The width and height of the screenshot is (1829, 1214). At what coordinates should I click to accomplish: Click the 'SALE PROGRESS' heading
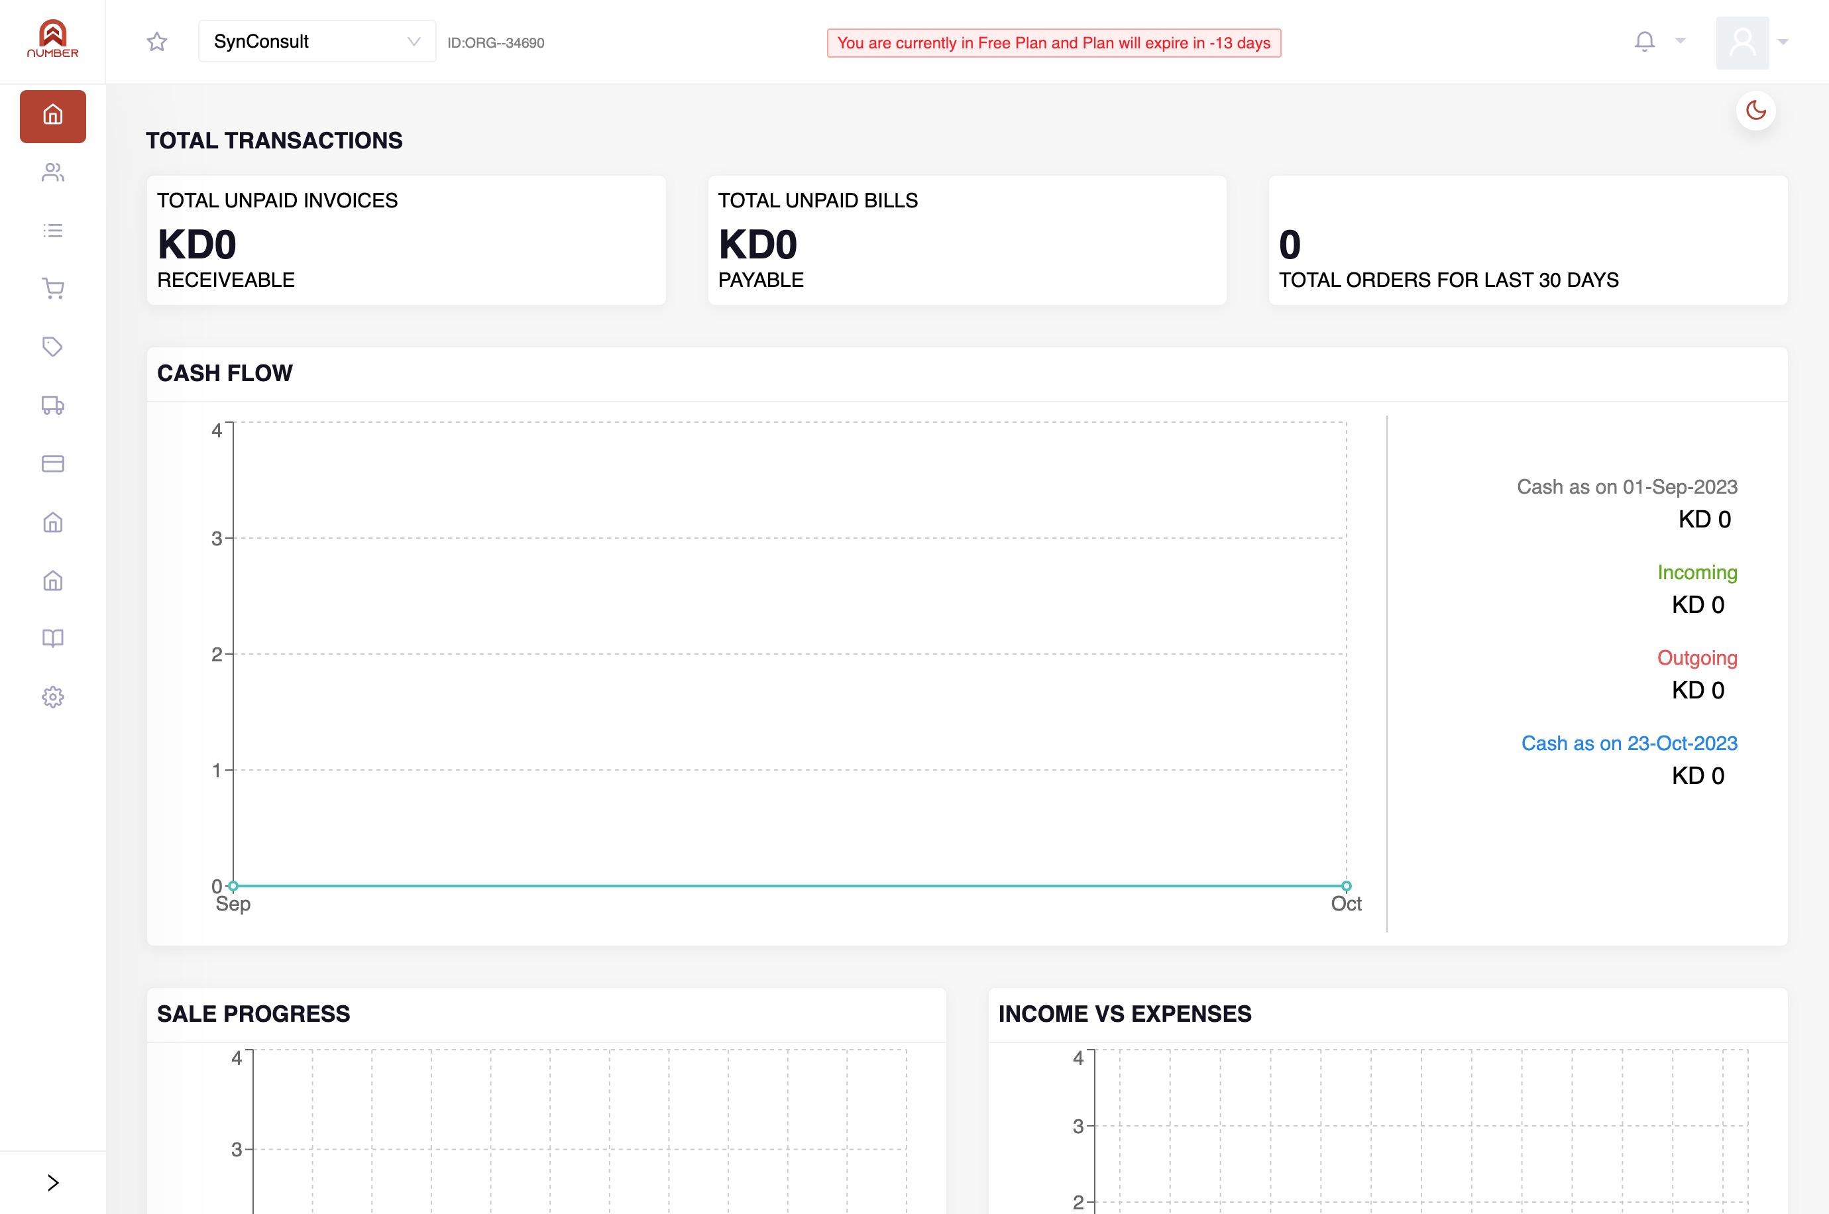click(x=253, y=1013)
